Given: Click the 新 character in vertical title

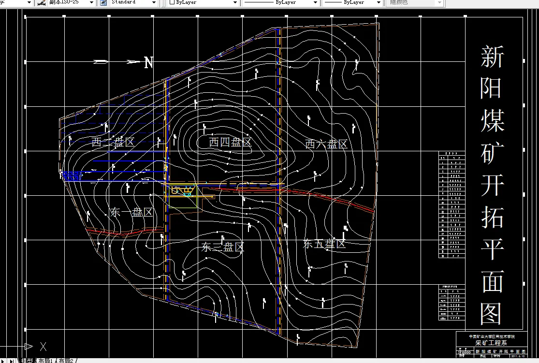Looking at the screenshot, I should click(492, 57).
